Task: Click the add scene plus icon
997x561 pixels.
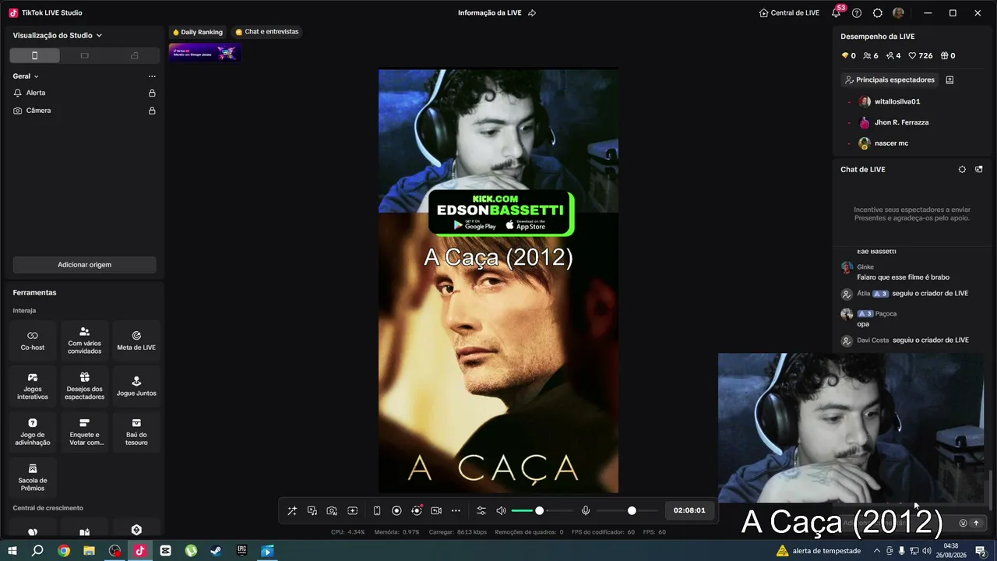Action: pos(352,510)
